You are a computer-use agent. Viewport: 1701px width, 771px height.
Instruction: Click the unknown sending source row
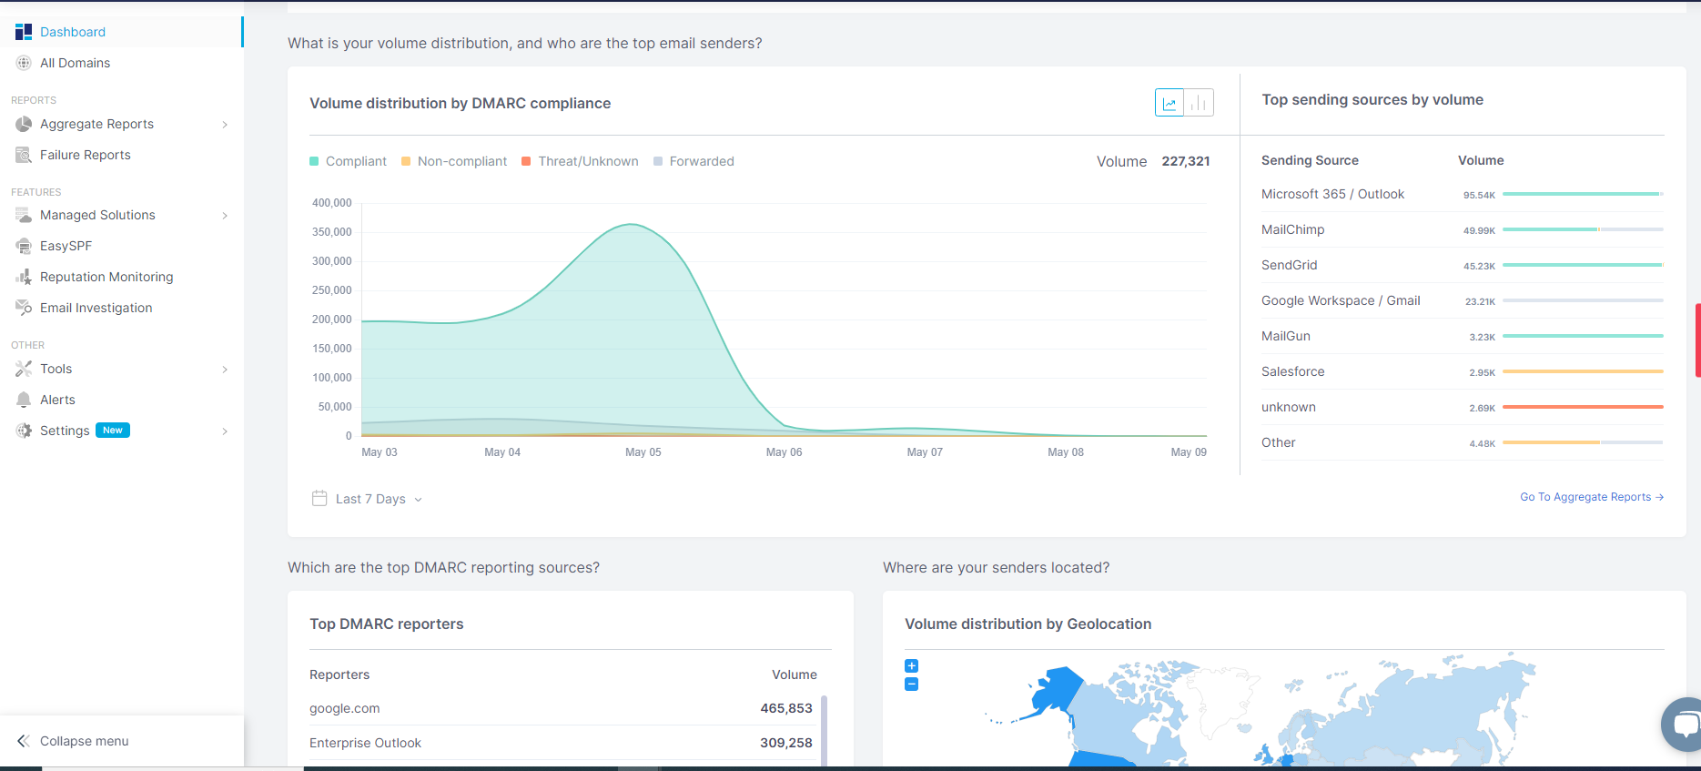1463,407
